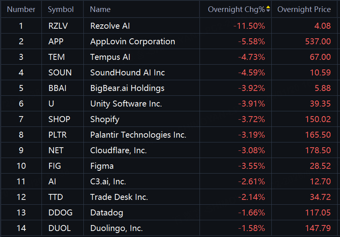This screenshot has height=237, width=340.
Task: Select Unity Software Inc. in the list
Action: click(x=126, y=104)
